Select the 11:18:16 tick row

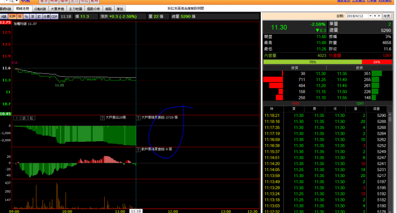click(x=325, y=121)
